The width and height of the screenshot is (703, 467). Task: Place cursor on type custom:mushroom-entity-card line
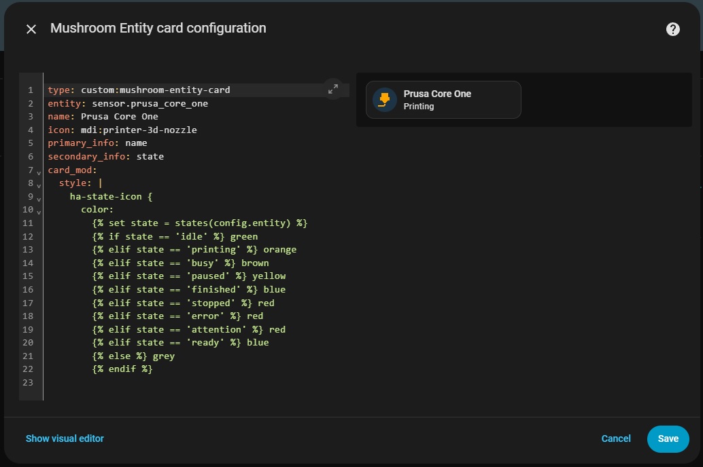[x=139, y=90]
